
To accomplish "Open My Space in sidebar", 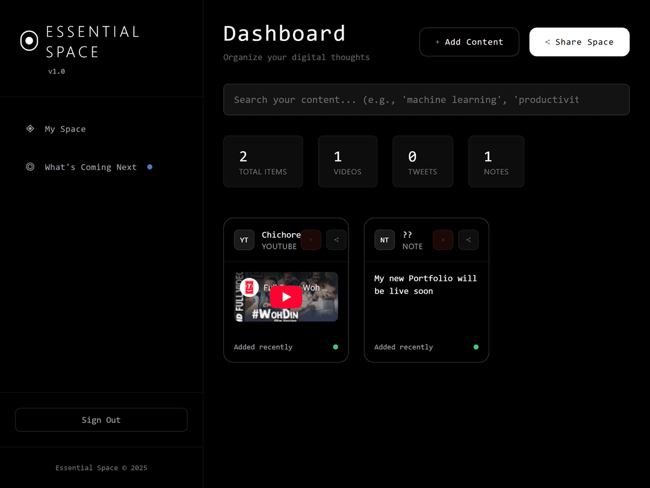I will coord(65,129).
